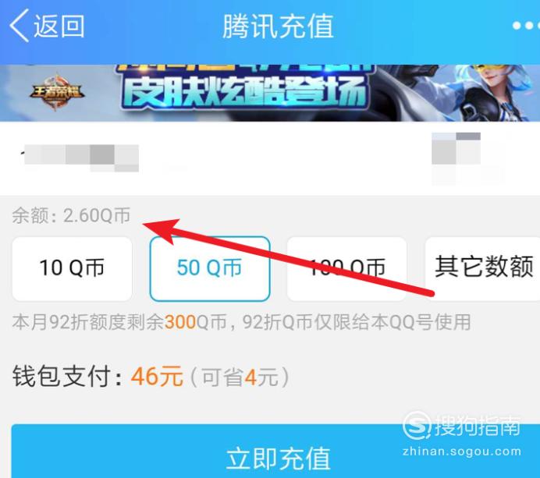The height and width of the screenshot is (478, 540).
Task: Tap the 王者荣耀 game logo in banner
Action: pos(56,92)
